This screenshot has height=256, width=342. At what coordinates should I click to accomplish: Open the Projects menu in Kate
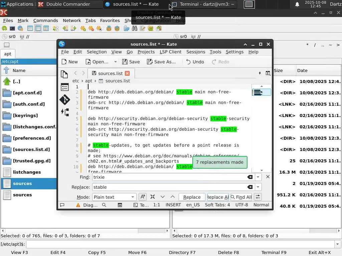[146, 52]
